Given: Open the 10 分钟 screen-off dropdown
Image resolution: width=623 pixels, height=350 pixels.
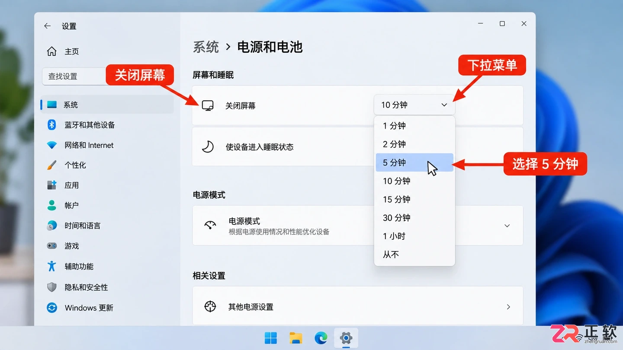Looking at the screenshot, I should coord(414,105).
